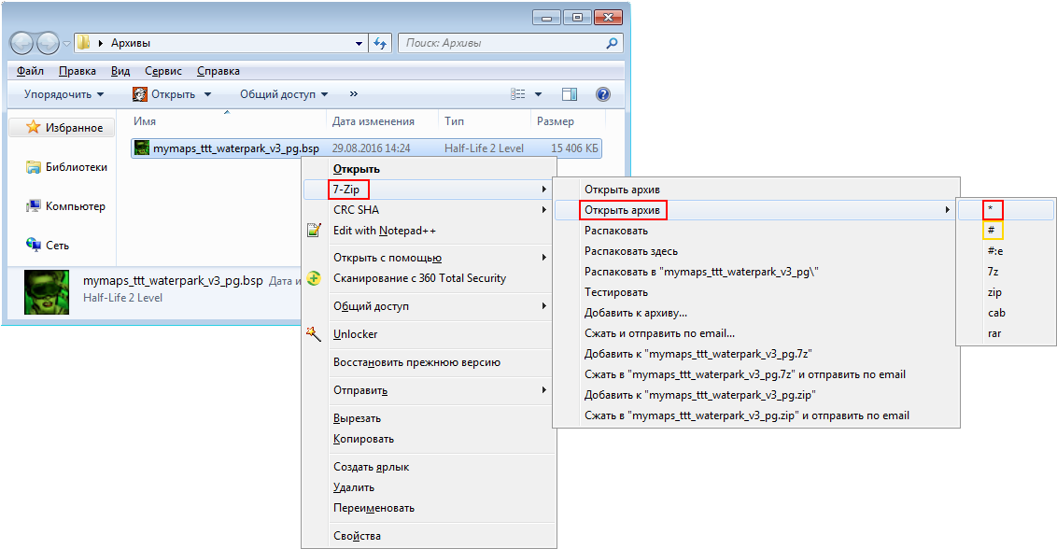Open the Правка menu
The height and width of the screenshot is (549, 1057).
tap(77, 71)
